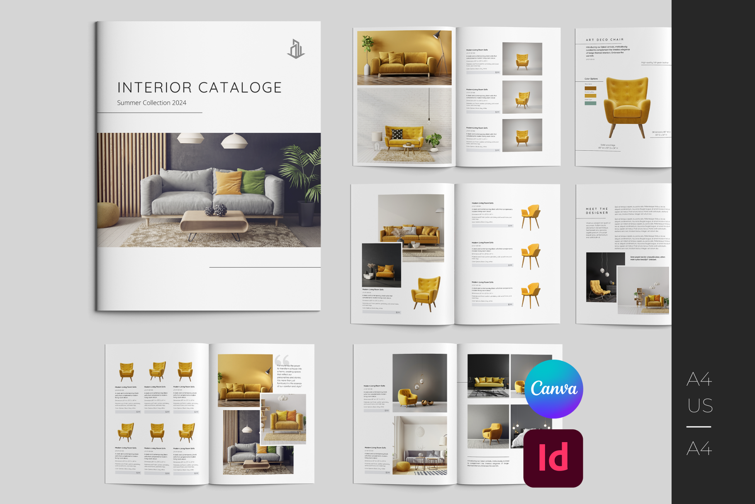Screen dimensions: 755x504
Task: Click the large quotation mark graphic
Action: pyautogui.click(x=282, y=360)
